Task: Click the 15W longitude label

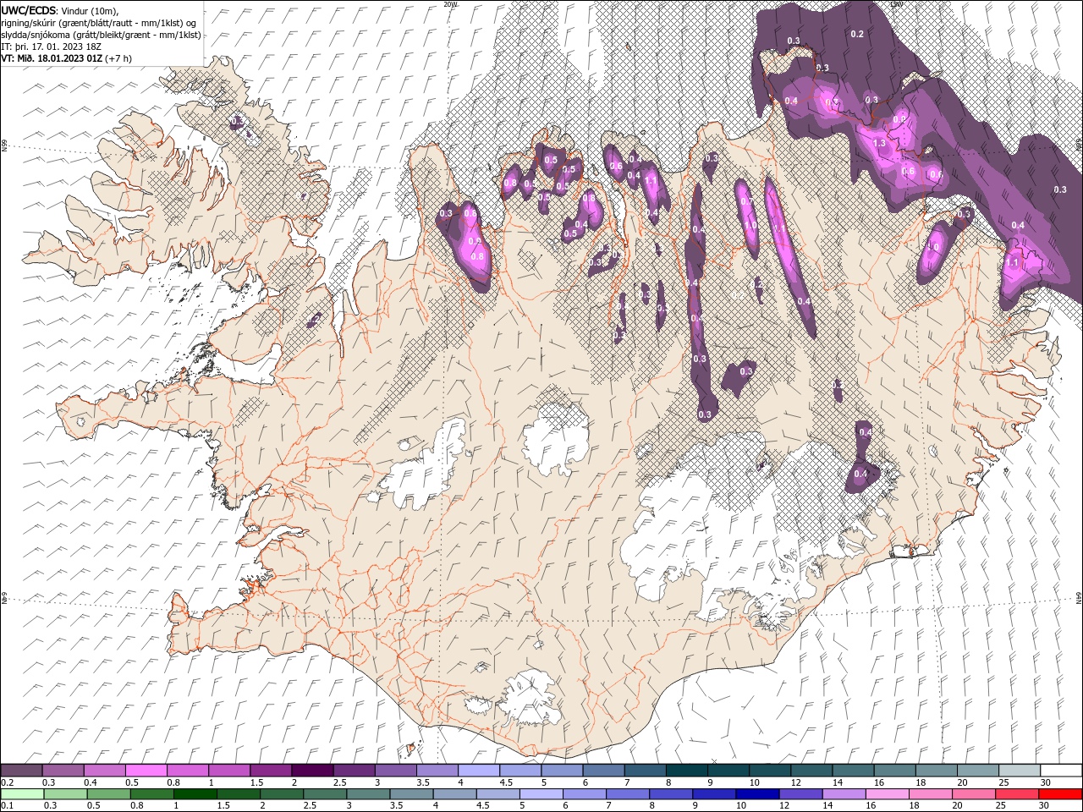Action: pos(896,4)
